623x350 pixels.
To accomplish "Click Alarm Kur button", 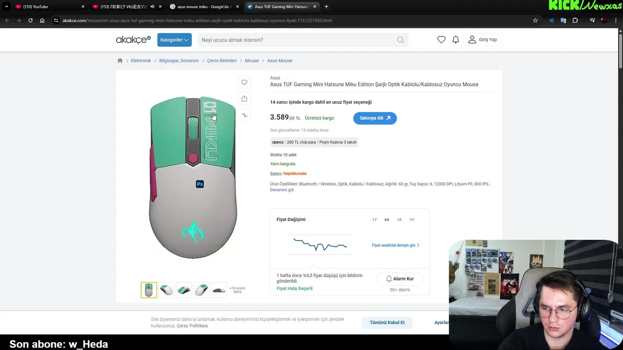I will (400, 279).
